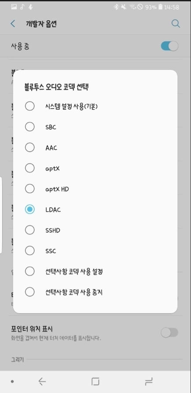Open recent apps from navigation bar
The width and height of the screenshot is (191, 393).
coord(149,382)
